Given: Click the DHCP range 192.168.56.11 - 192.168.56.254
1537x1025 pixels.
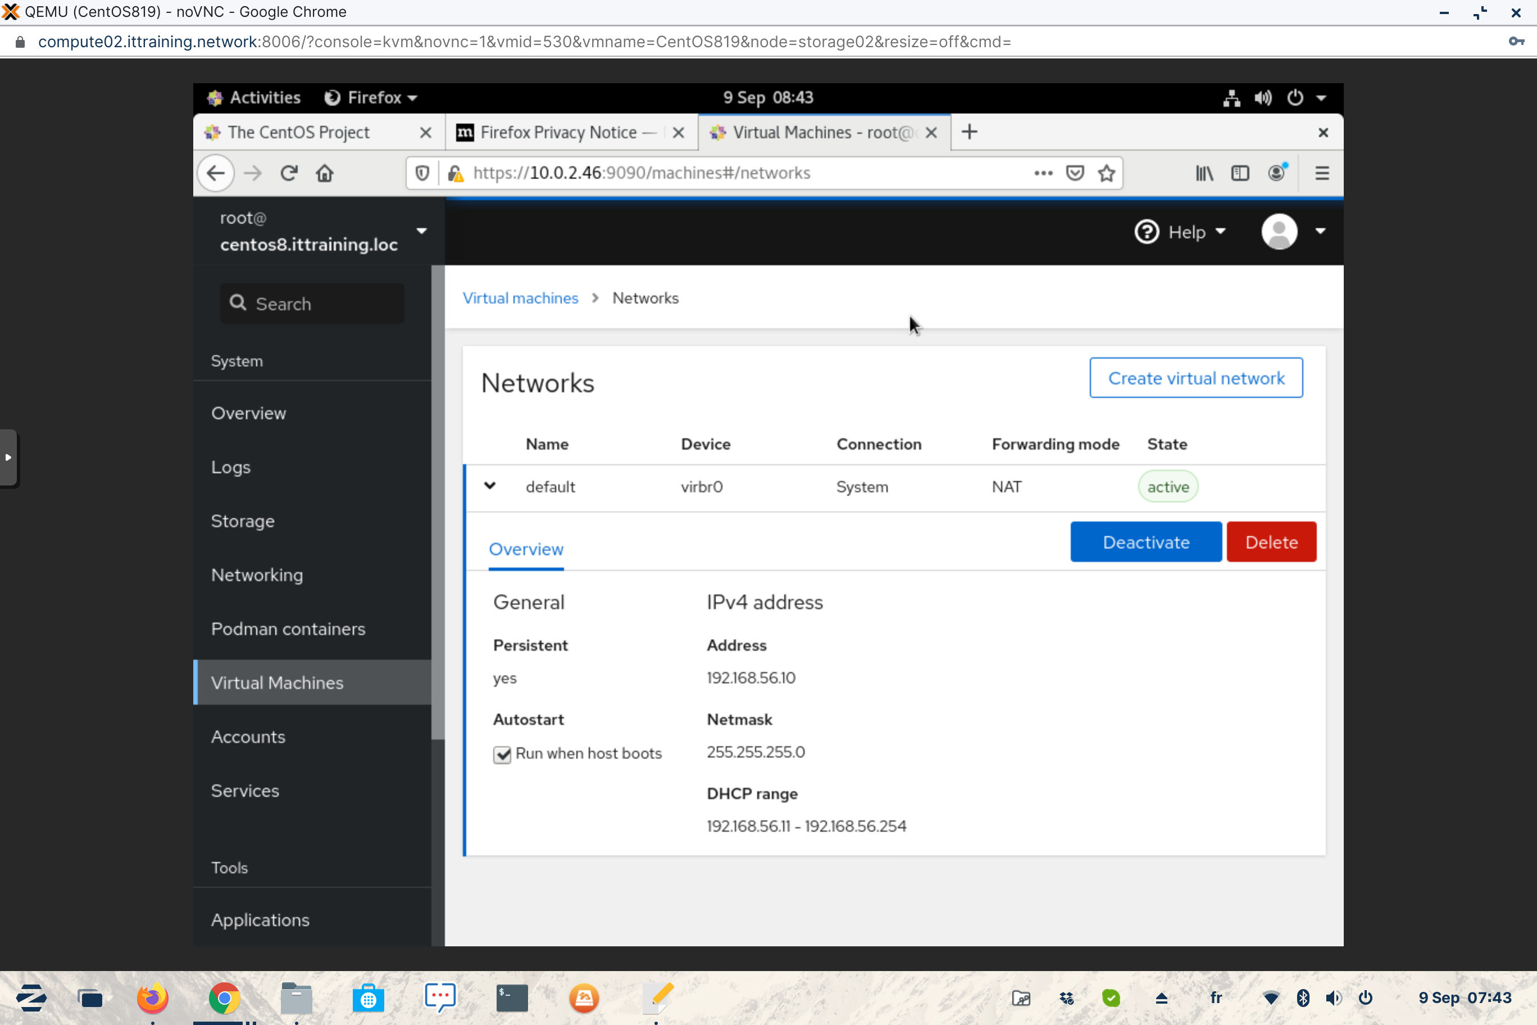Looking at the screenshot, I should pyautogui.click(x=806, y=826).
